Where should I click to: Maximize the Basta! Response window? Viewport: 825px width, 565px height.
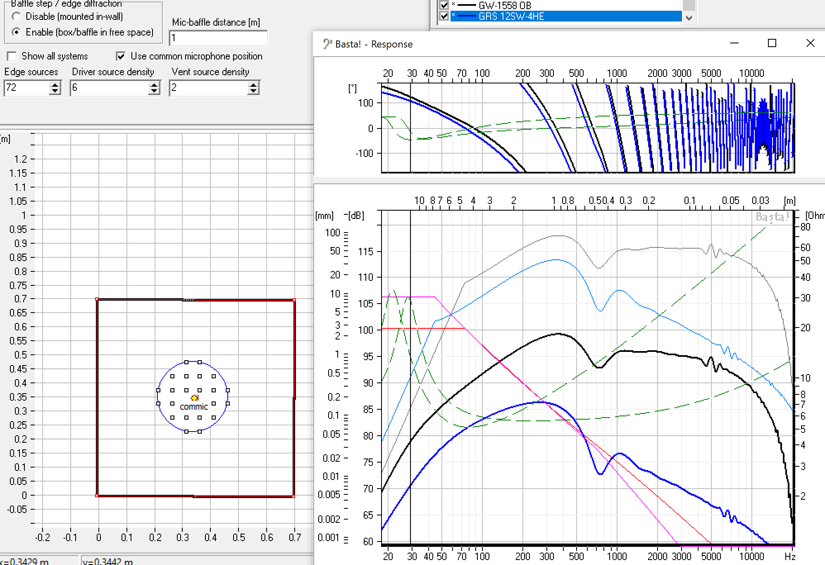(772, 43)
